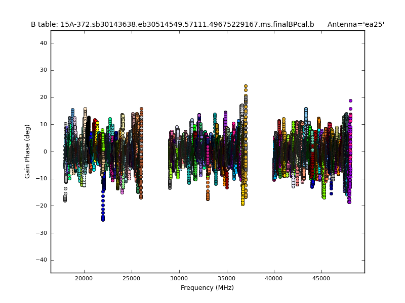
Task: Click the B table plot title text
Action: [172, 24]
